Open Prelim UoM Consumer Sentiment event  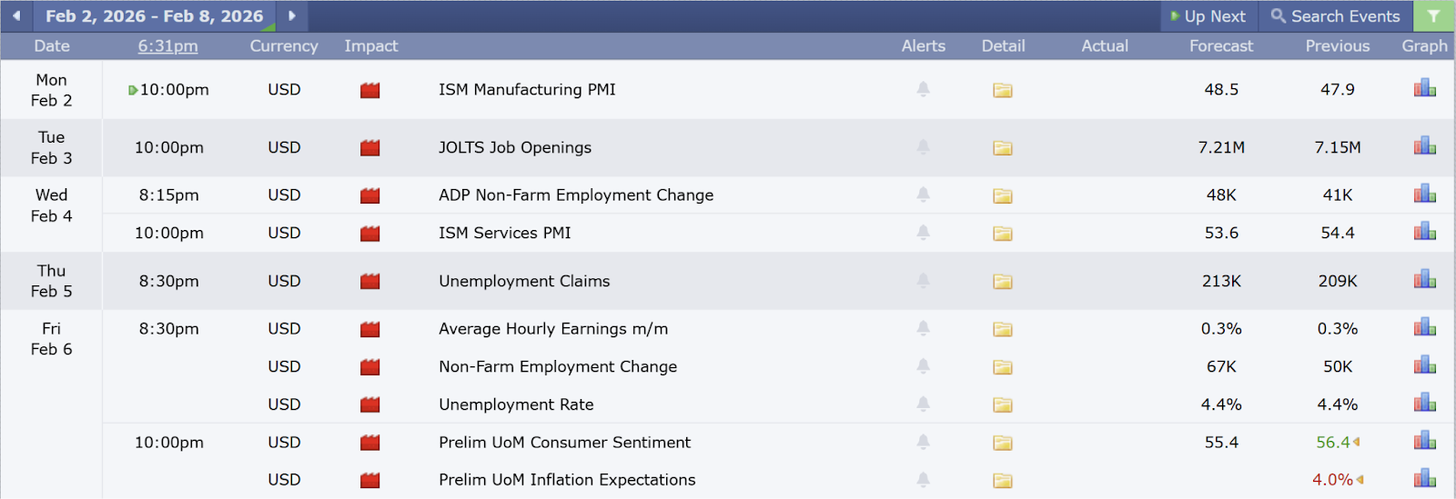point(564,443)
